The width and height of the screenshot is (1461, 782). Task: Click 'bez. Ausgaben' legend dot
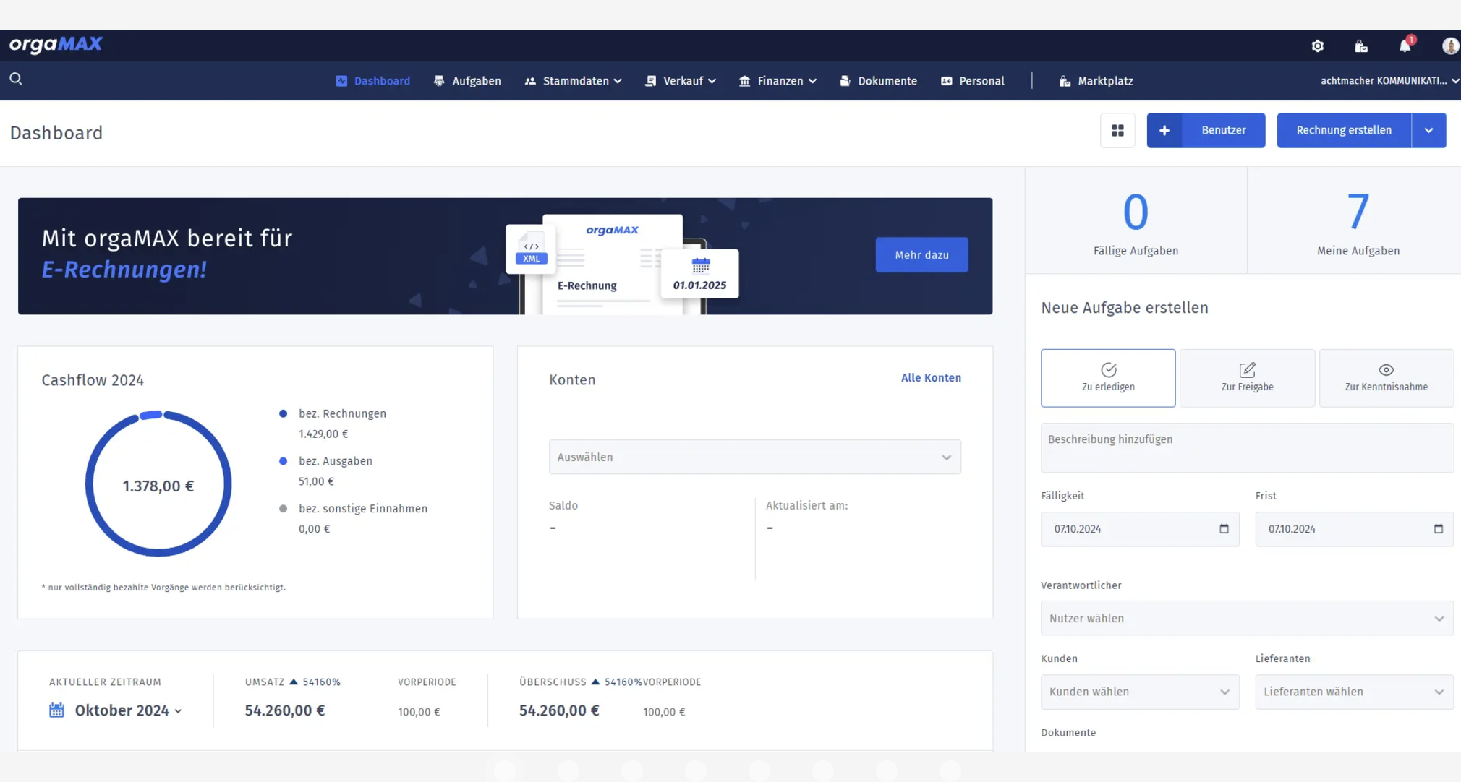[283, 461]
